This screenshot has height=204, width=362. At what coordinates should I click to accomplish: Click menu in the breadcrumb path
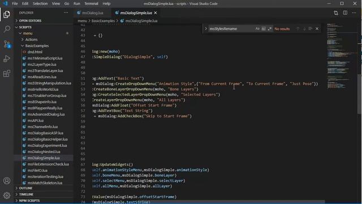(x=83, y=21)
